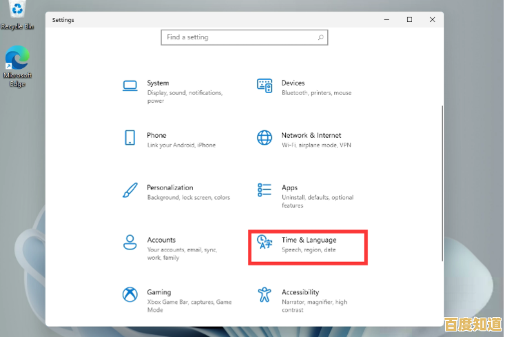The height and width of the screenshot is (337, 505).
Task: Click the System laptop icon
Action: click(130, 86)
